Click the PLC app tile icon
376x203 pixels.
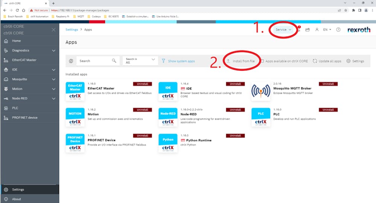261,117
